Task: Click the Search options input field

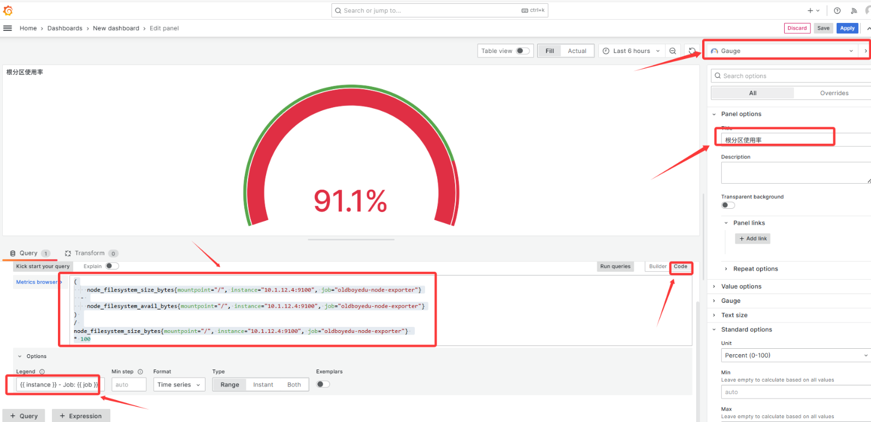Action: 792,76
